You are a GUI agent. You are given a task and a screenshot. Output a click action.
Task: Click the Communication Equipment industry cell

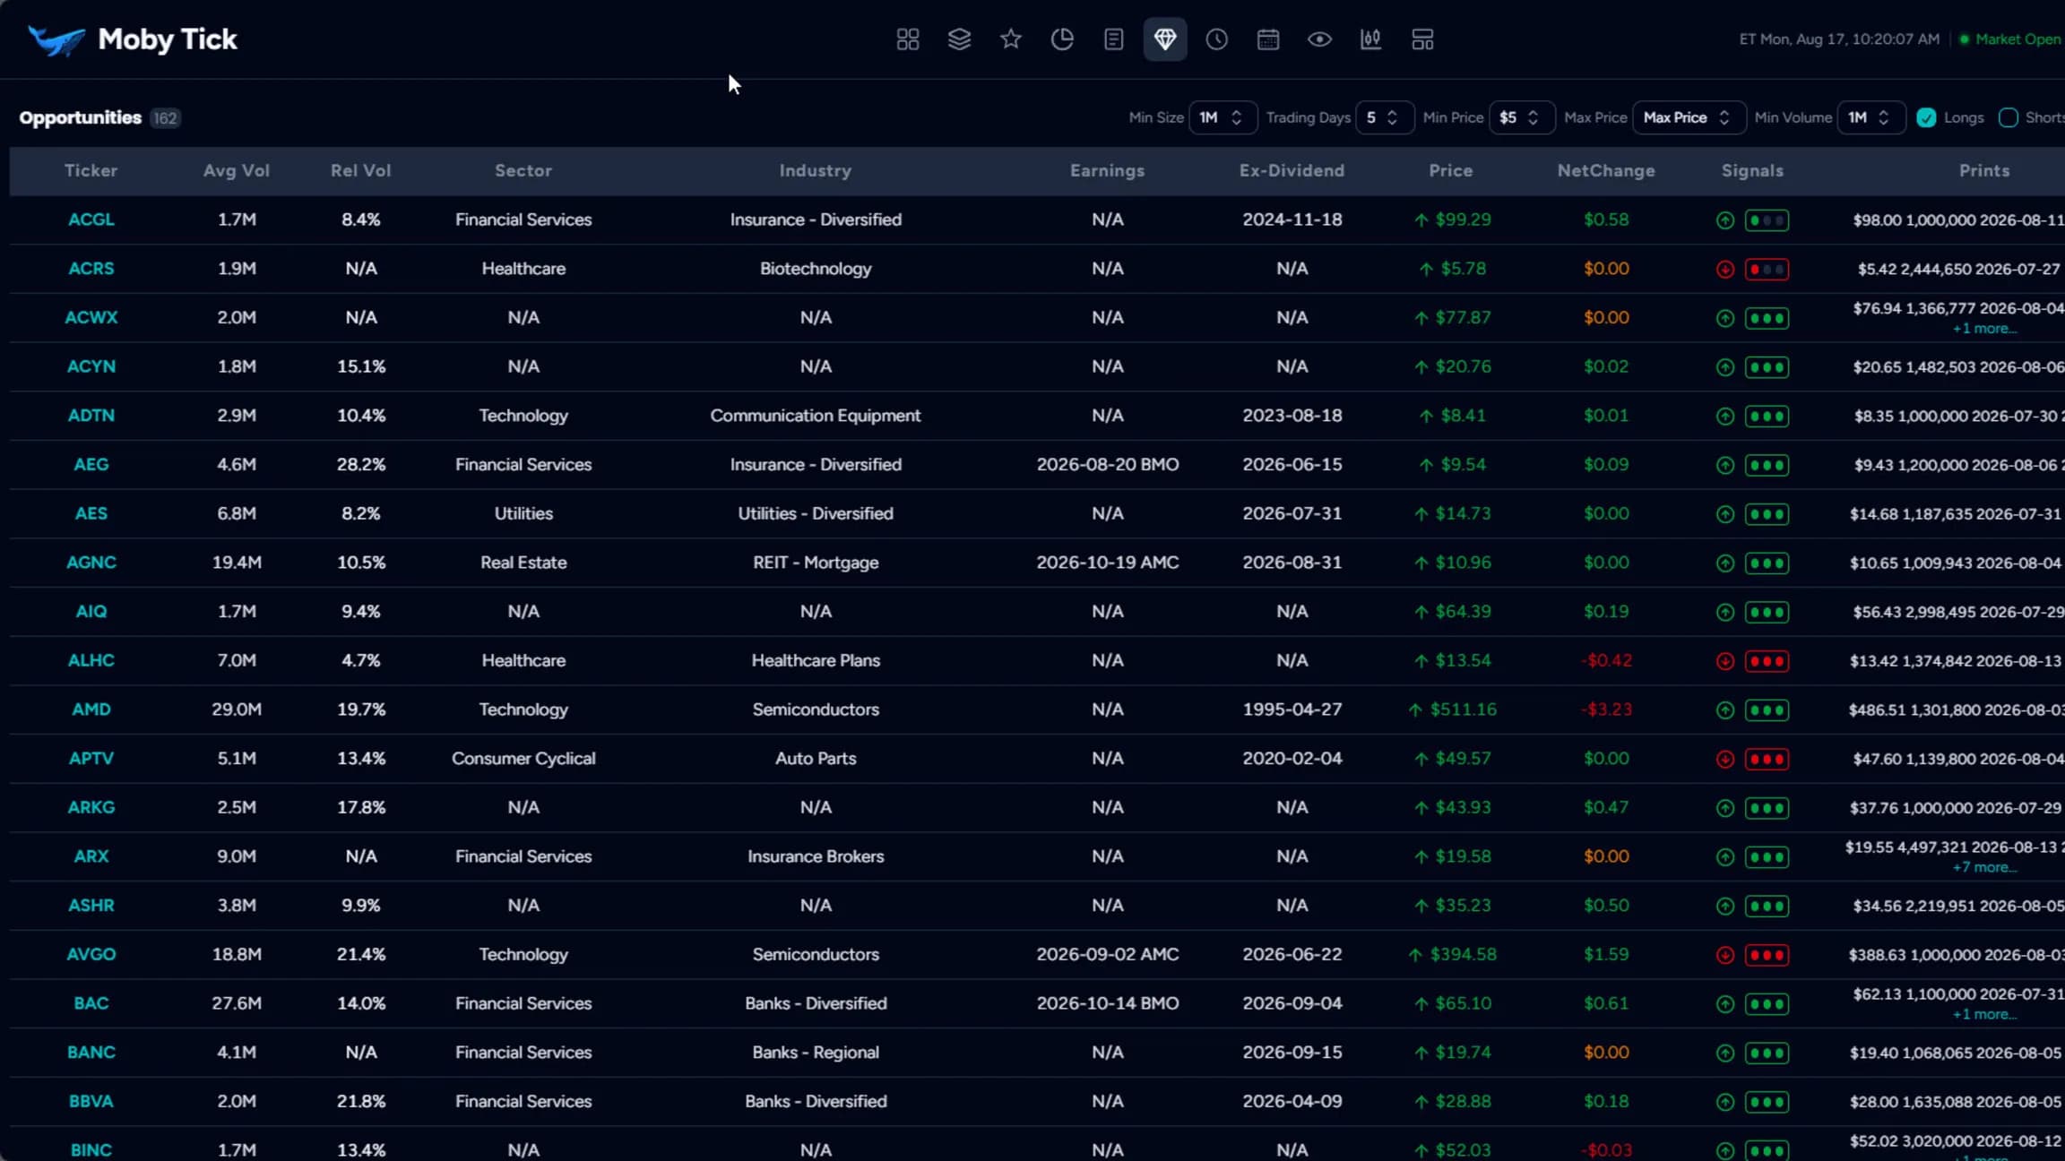tap(815, 416)
